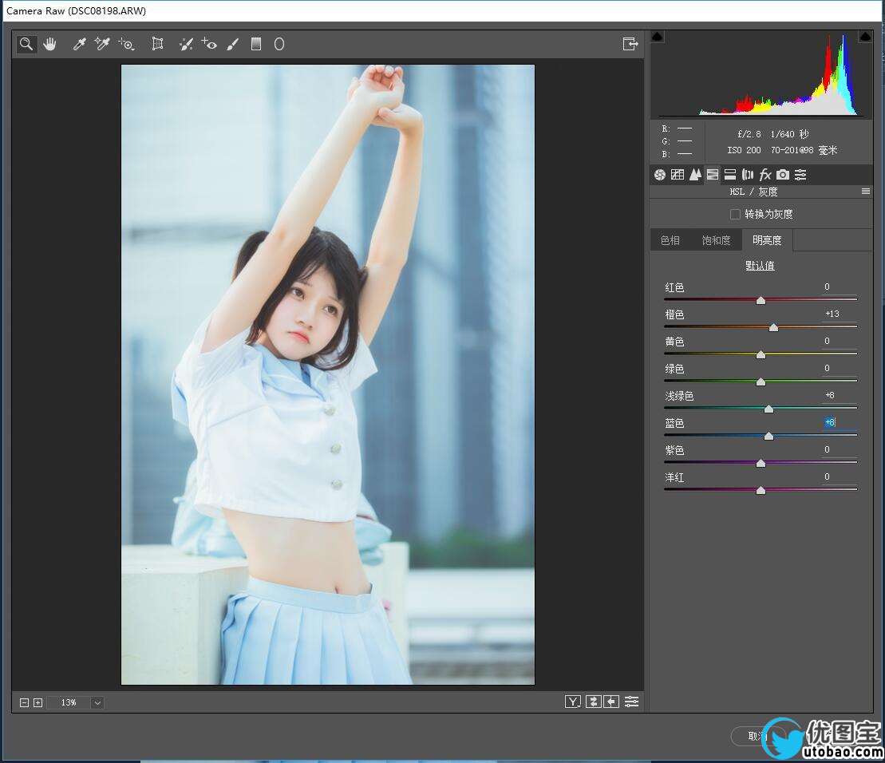
Task: Click the 蓝色 value field
Action: coord(840,422)
